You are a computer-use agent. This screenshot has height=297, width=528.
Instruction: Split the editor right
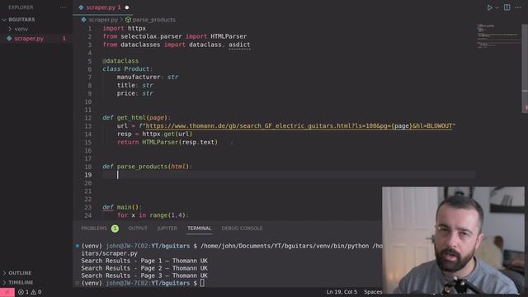click(x=507, y=7)
